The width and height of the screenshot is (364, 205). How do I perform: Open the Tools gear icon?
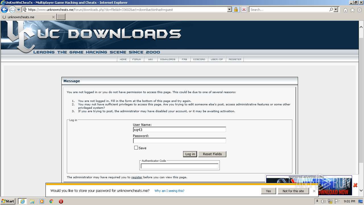pos(359,10)
